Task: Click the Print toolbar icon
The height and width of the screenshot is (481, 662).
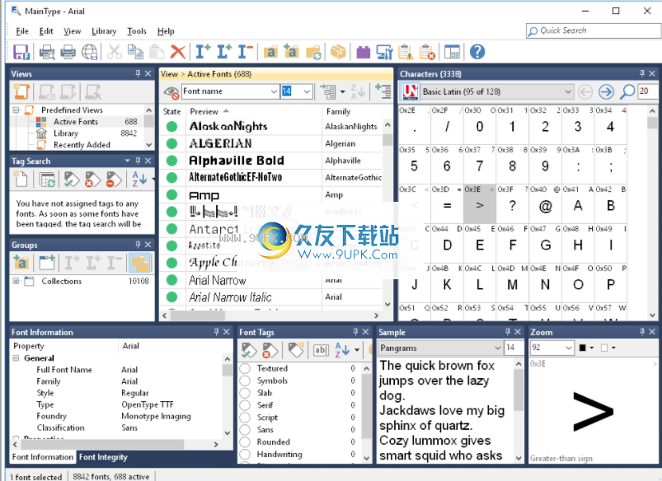Action: [68, 52]
